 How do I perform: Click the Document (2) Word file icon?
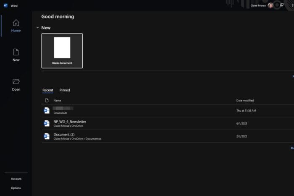tap(47, 136)
